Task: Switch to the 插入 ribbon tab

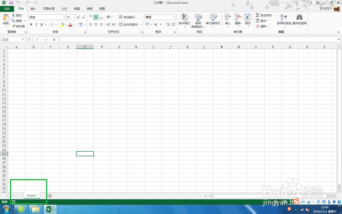Action: (x=33, y=9)
